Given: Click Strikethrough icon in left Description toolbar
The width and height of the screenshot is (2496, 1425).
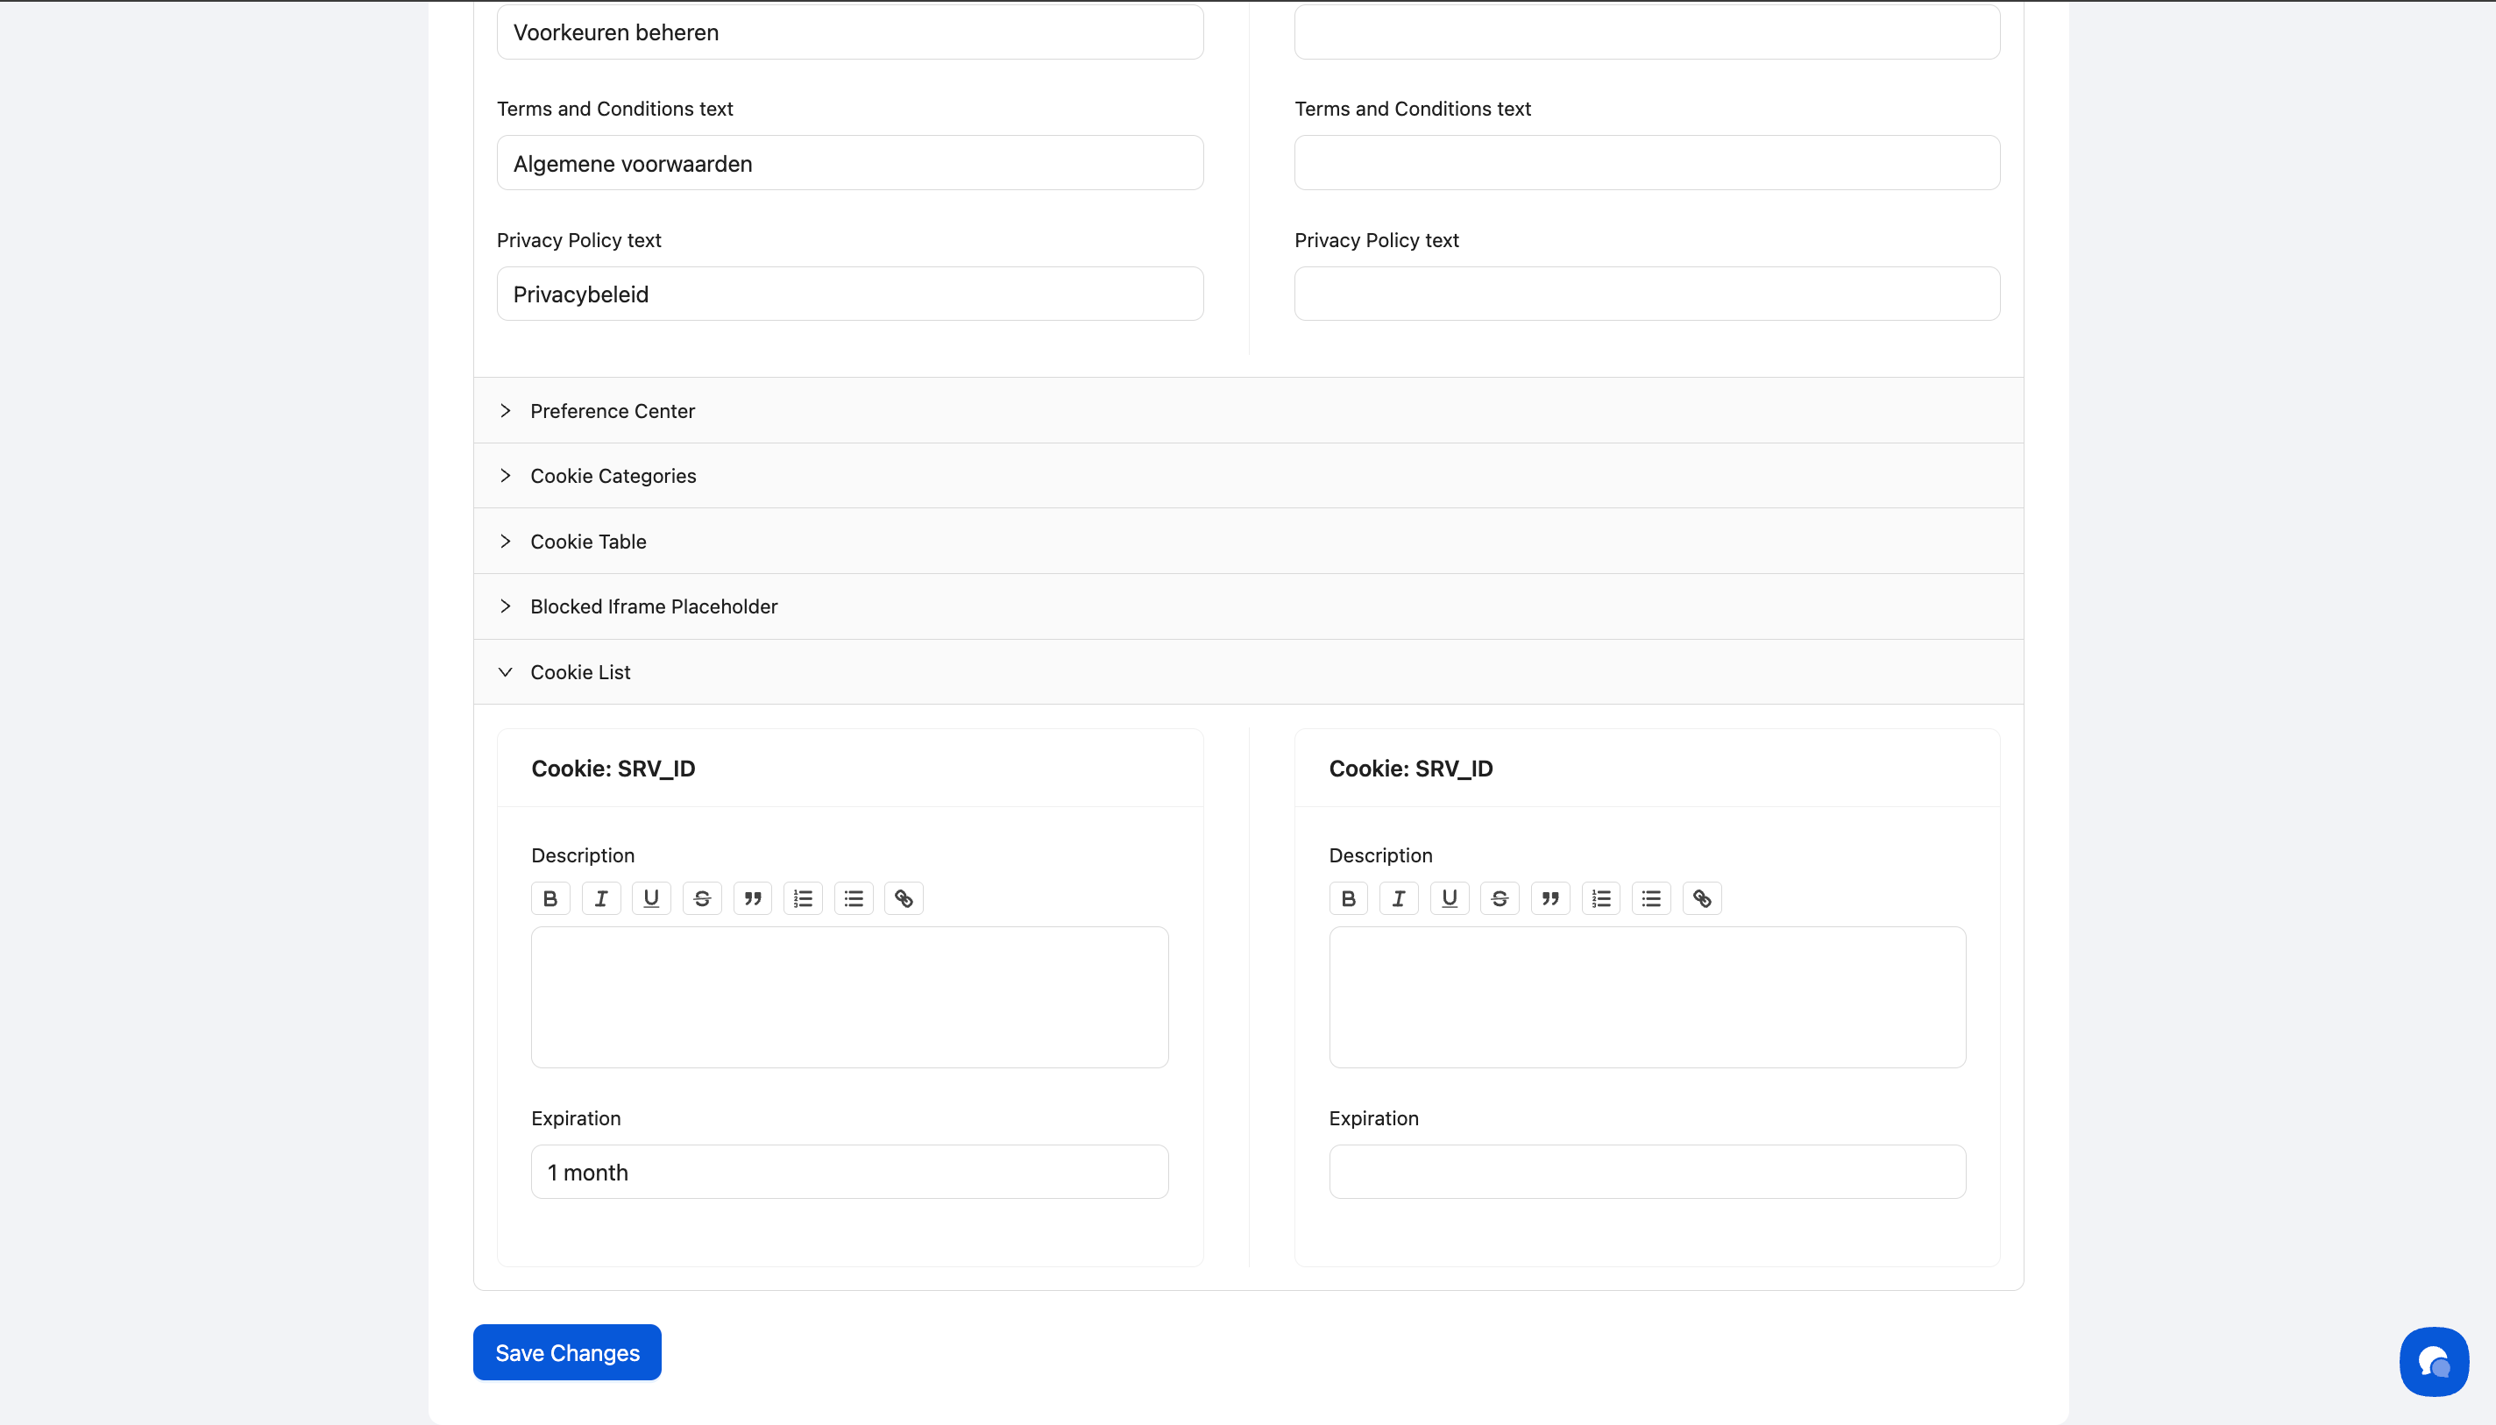Looking at the screenshot, I should click(x=701, y=898).
